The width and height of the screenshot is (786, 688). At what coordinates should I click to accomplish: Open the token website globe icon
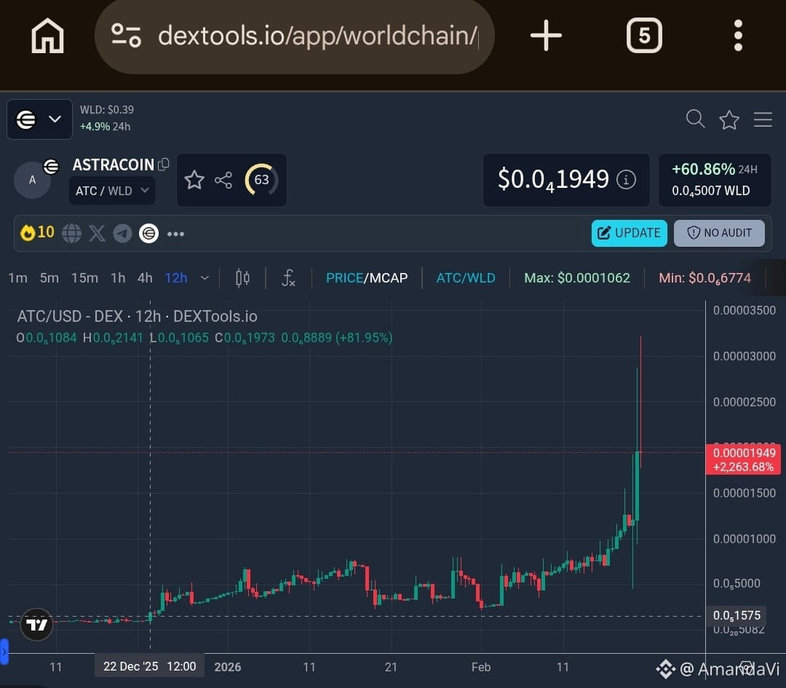pos(71,233)
